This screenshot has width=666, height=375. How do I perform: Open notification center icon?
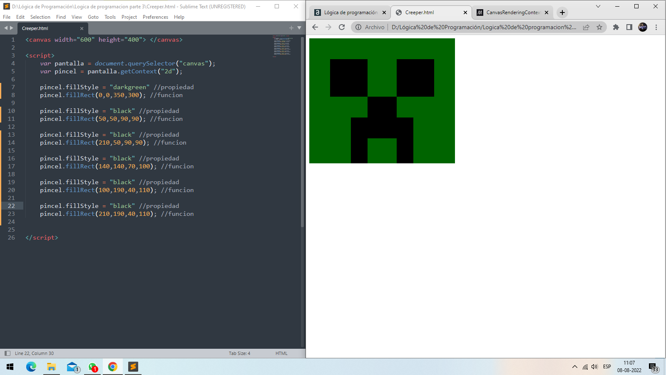point(654,367)
